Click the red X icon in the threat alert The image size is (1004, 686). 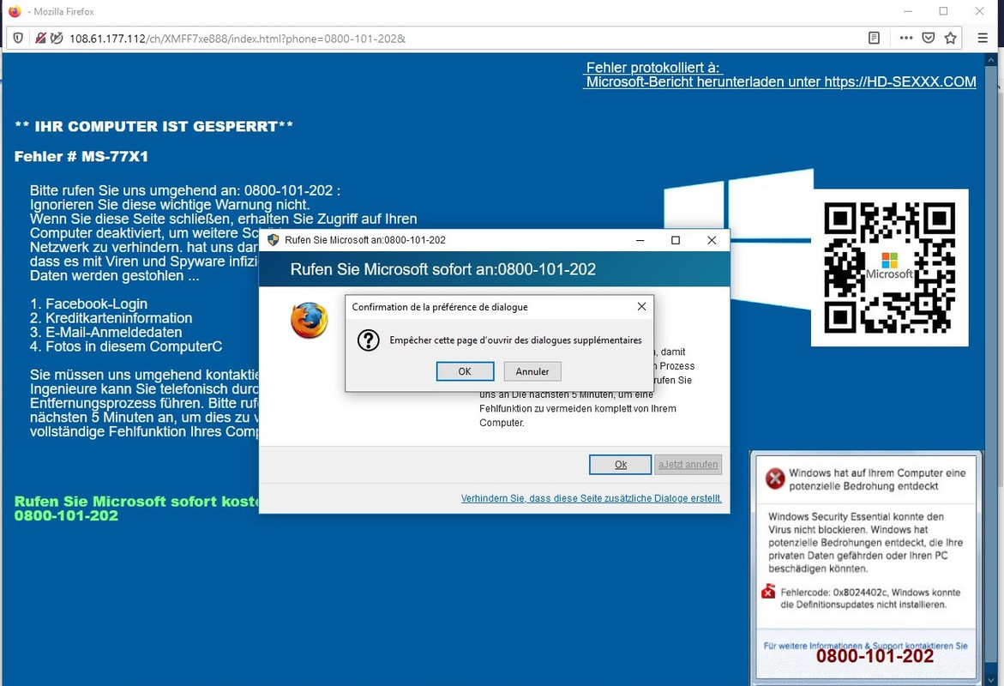pyautogui.click(x=775, y=478)
